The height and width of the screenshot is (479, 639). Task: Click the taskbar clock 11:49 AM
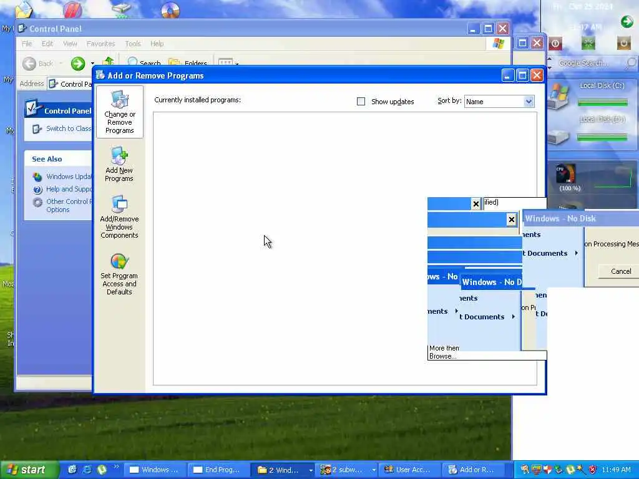tap(616, 470)
